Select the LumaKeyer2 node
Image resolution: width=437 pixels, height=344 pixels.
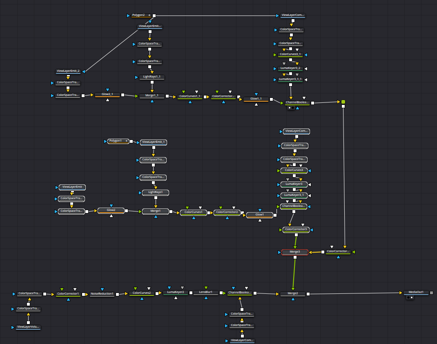[x=176, y=293]
